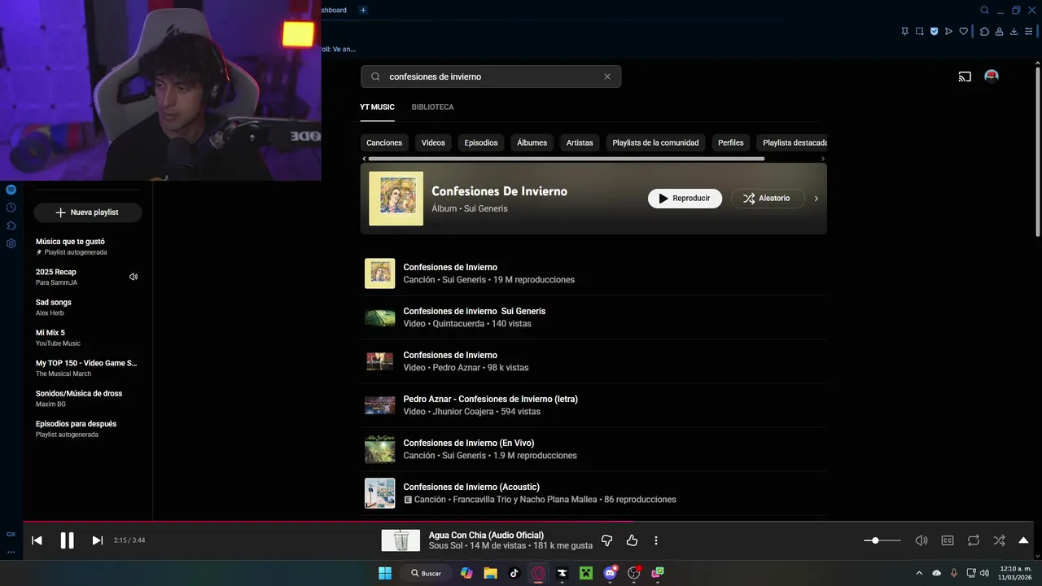Open the TikTok app from the taskbar
Image resolution: width=1042 pixels, height=586 pixels.
coord(514,573)
